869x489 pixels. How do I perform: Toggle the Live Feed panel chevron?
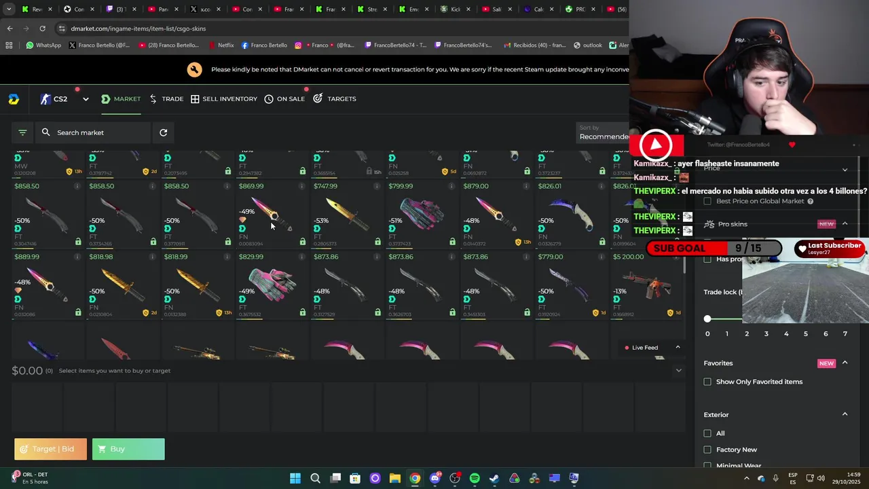pyautogui.click(x=678, y=347)
